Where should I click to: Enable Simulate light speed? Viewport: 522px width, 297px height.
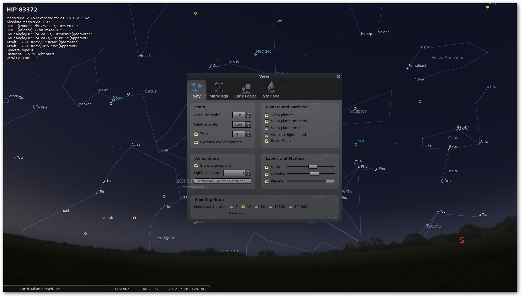coord(267,135)
